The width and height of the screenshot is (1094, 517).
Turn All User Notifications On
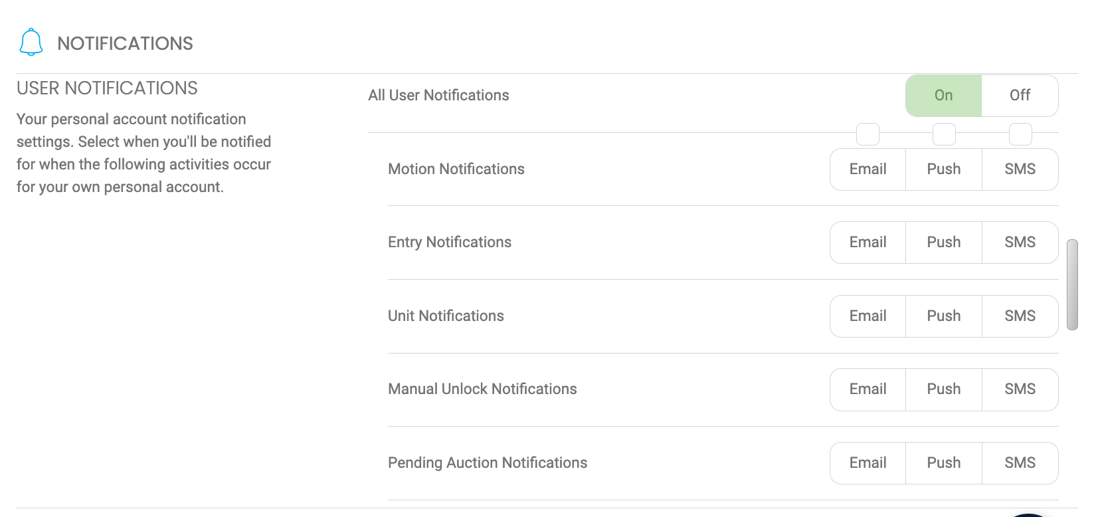pos(943,95)
